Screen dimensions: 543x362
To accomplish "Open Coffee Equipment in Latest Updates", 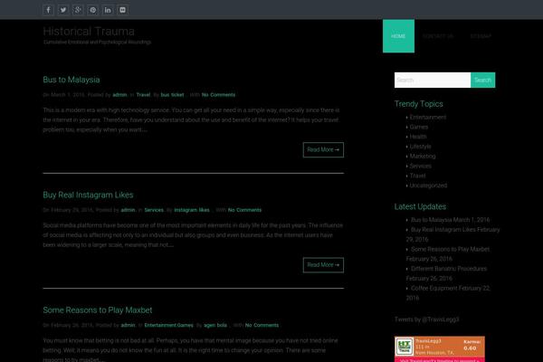I will coord(434,288).
